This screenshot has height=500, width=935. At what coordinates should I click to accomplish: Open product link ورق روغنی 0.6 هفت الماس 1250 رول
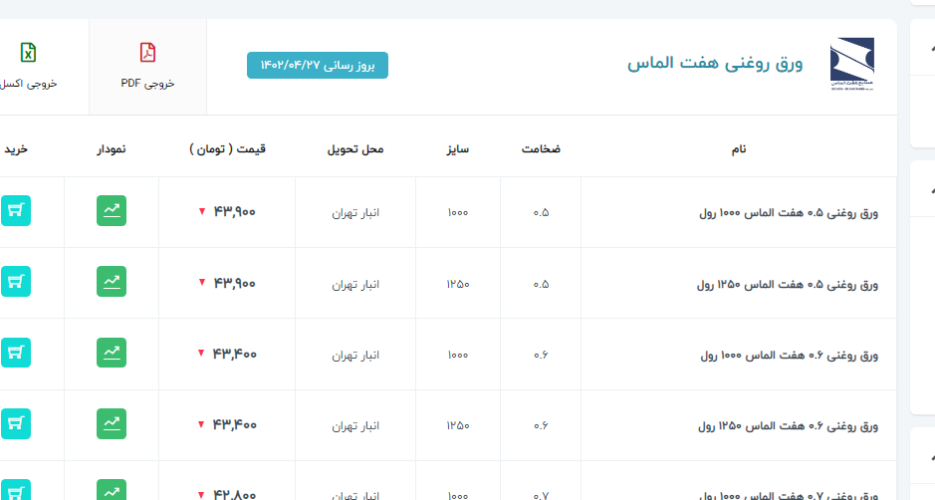(x=789, y=425)
